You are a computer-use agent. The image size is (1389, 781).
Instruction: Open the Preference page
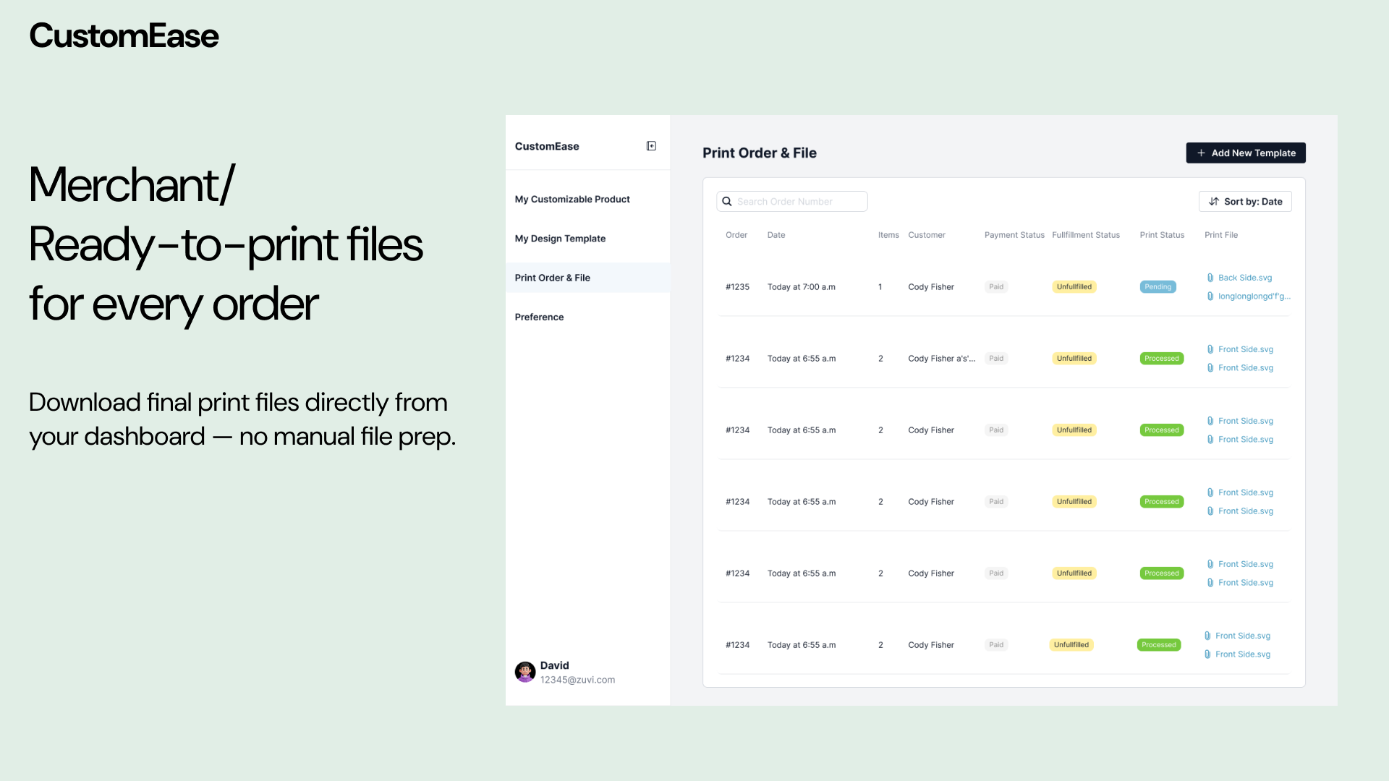539,317
